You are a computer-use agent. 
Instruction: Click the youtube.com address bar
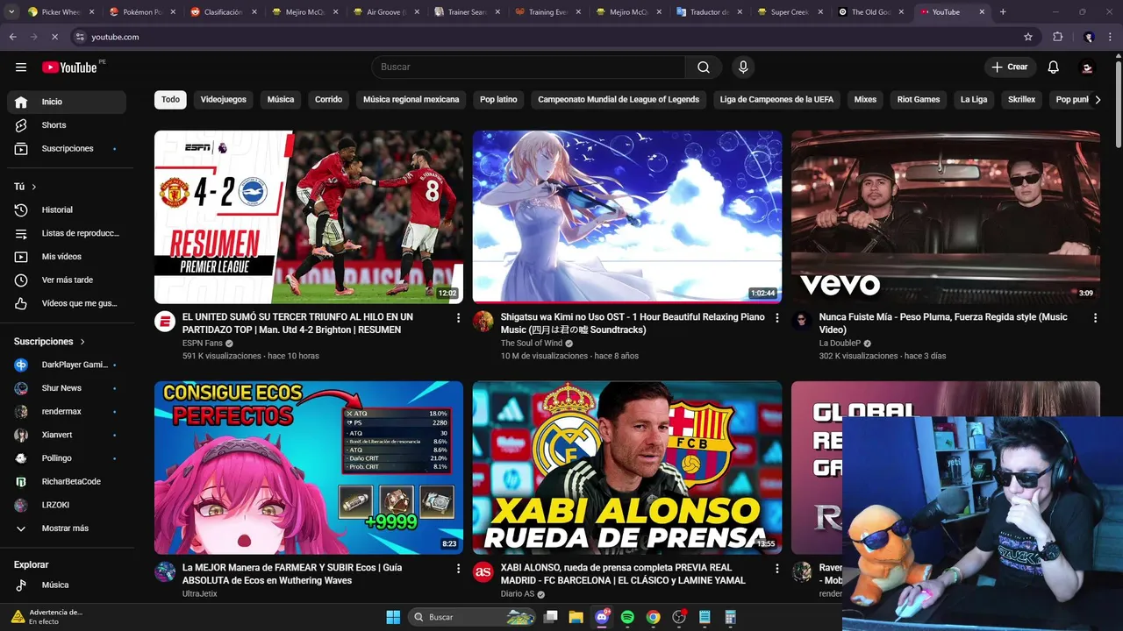[x=544, y=37]
